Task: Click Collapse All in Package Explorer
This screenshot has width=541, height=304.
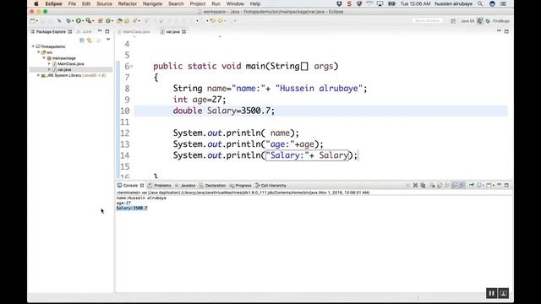Action: pyautogui.click(x=82, y=41)
